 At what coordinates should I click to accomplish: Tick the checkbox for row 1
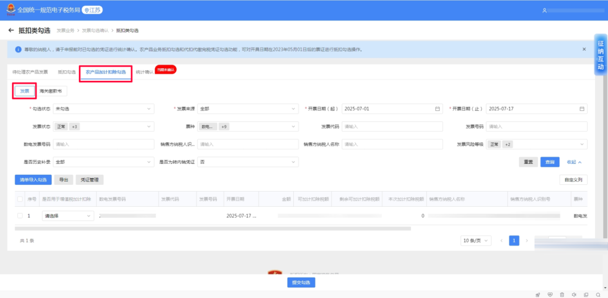click(x=20, y=216)
